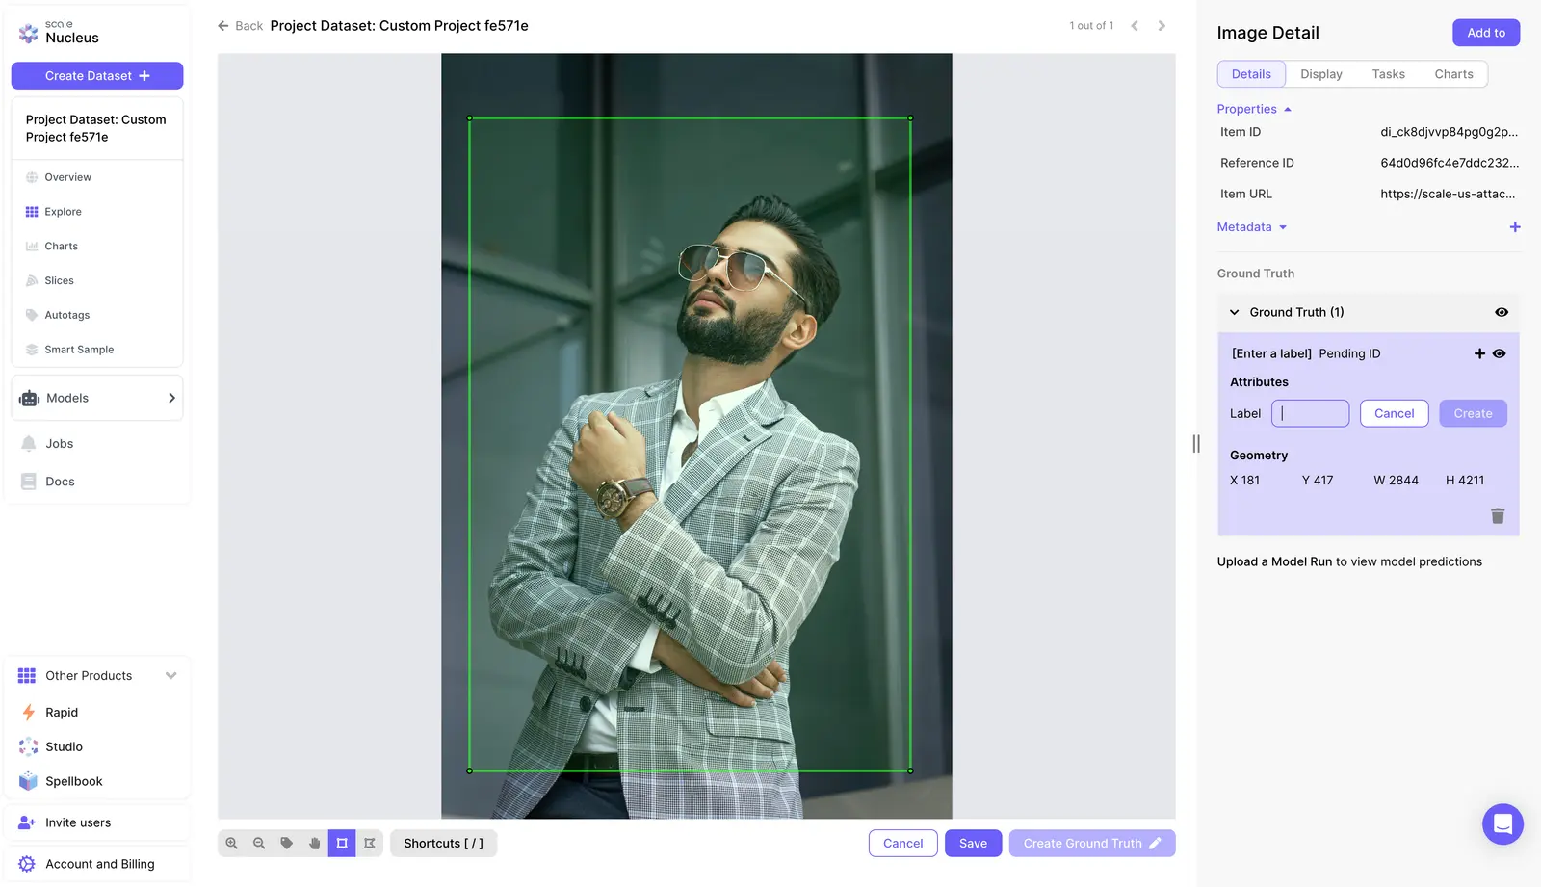Image resolution: width=1541 pixels, height=887 pixels.
Task: Open the label tag tool
Action: click(x=286, y=843)
